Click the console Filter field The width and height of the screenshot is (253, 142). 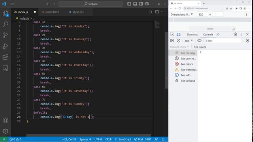pos(223,41)
